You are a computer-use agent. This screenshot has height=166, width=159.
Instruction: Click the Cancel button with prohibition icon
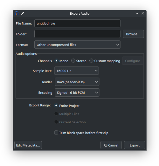pyautogui.click(x=111, y=145)
